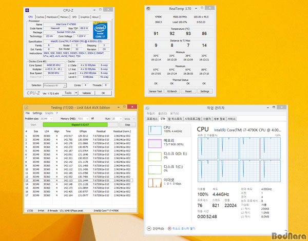Select result row 13 in LinX table

79,181
